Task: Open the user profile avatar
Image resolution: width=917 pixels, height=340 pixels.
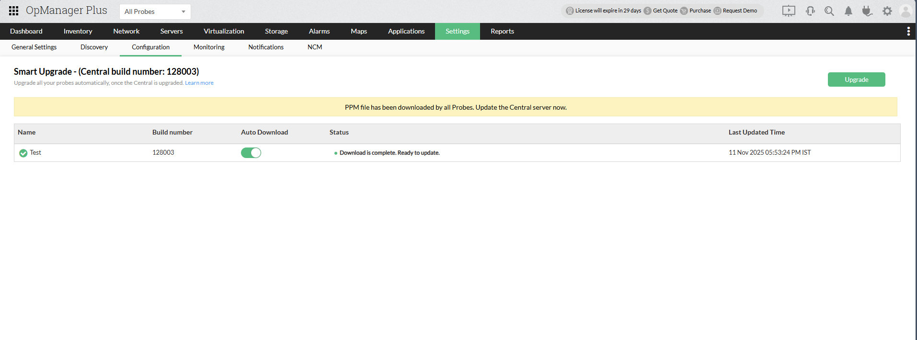Action: (906, 11)
